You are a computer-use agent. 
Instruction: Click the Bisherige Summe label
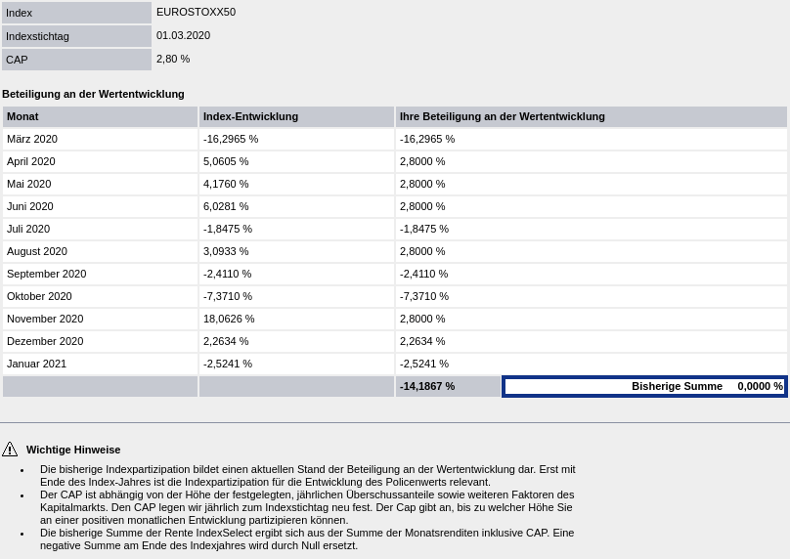677,386
